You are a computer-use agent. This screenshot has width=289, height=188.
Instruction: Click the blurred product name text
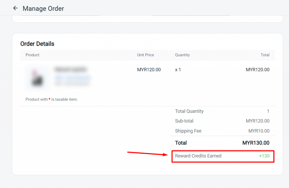click(x=71, y=70)
